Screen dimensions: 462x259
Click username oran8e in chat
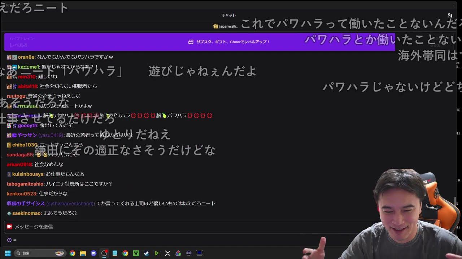pos(26,57)
